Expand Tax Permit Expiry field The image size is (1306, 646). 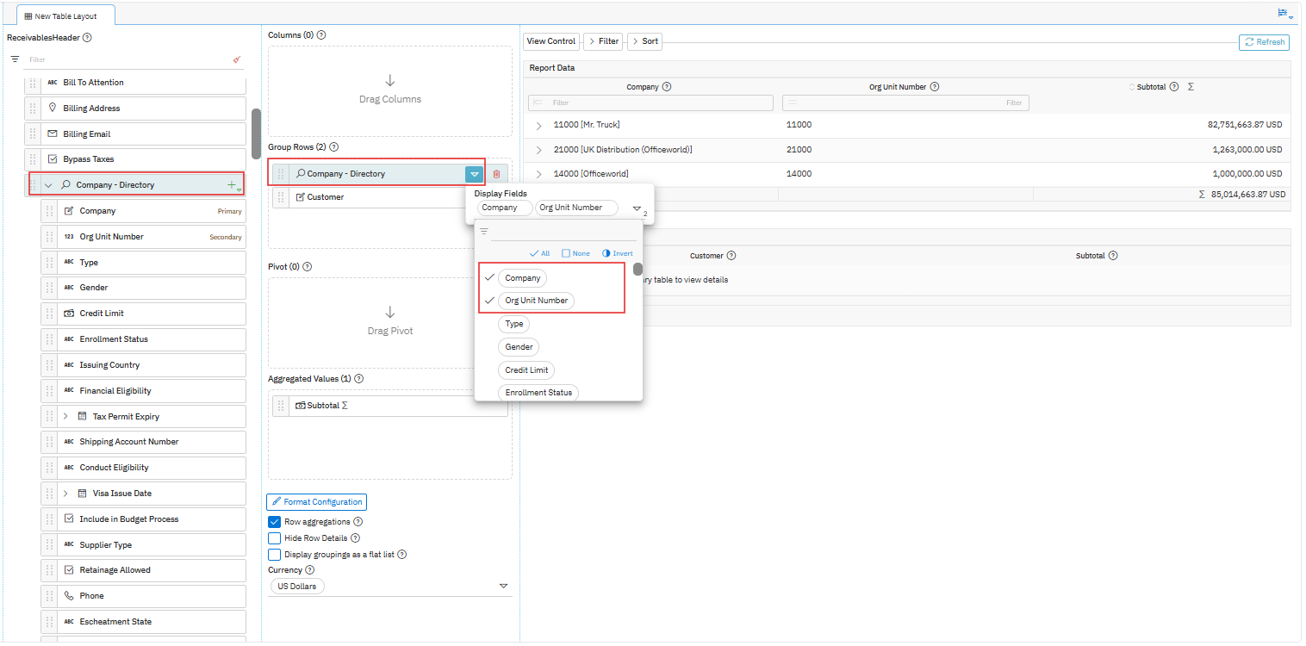coord(65,417)
